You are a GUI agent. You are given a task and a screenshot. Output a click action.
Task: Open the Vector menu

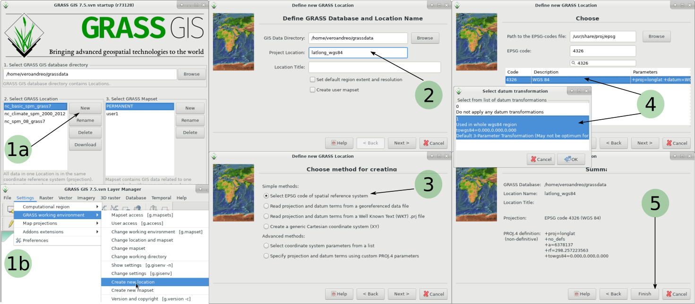pos(65,198)
